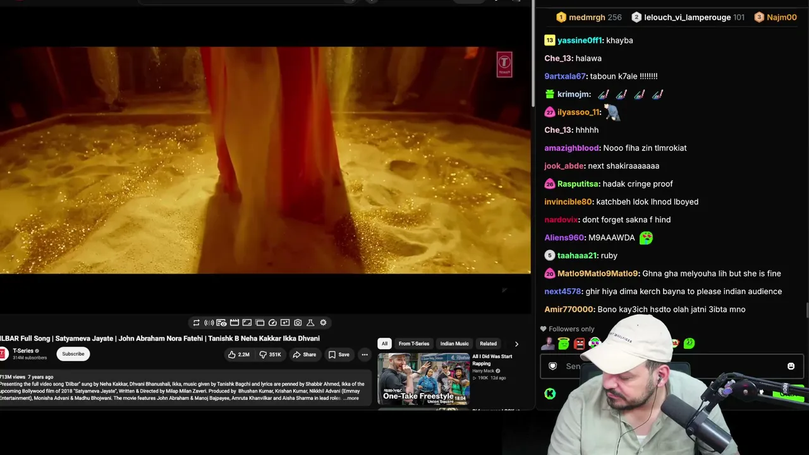This screenshot has height=455, width=809.
Task: Click username next4578 in chat
Action: tap(563, 292)
